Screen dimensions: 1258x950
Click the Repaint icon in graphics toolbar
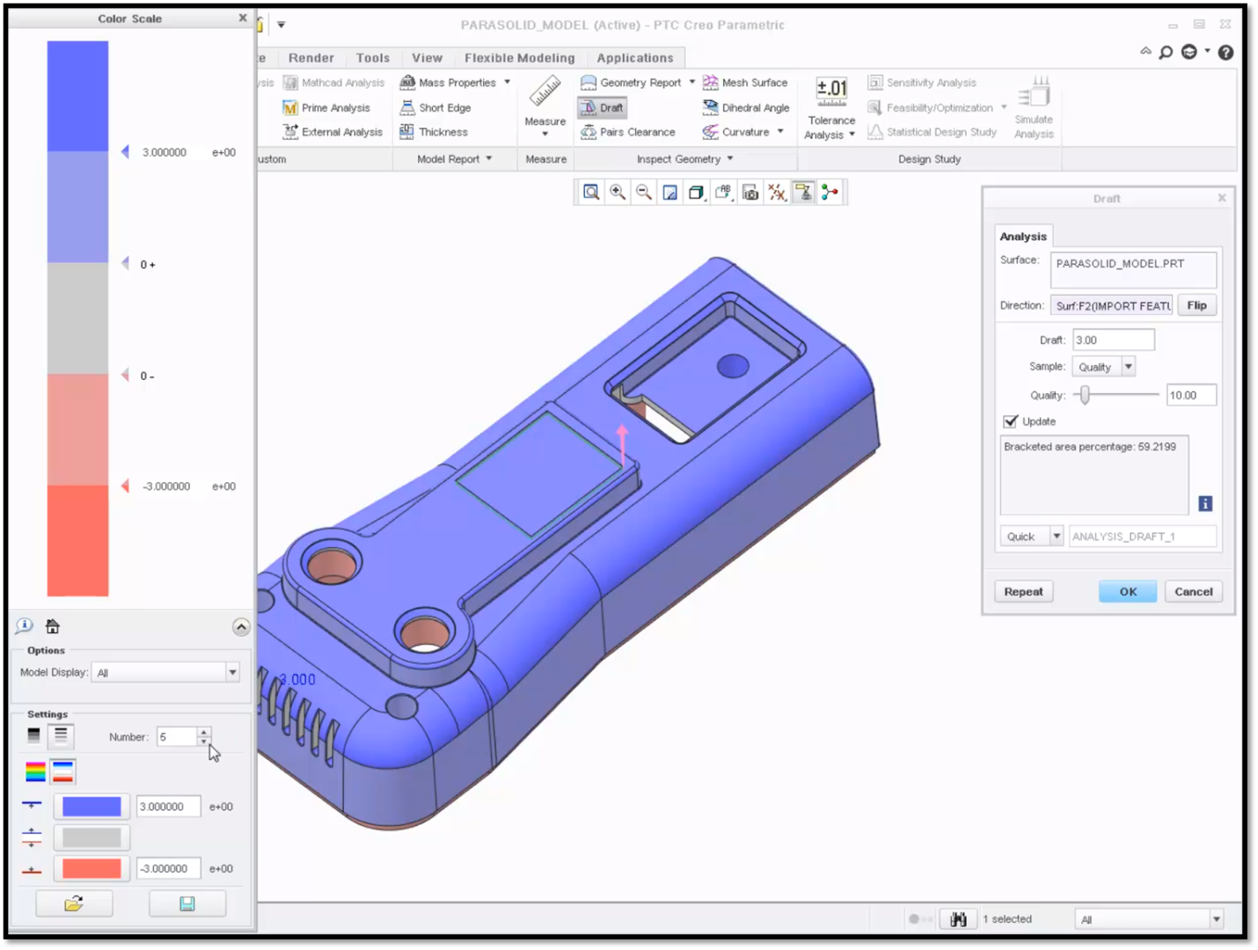[670, 192]
